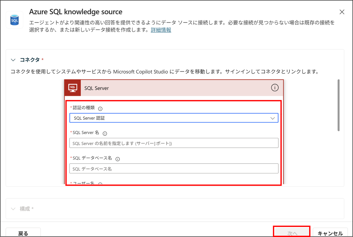
Task: Click the SQL Server connector icon
Action: click(x=73, y=88)
